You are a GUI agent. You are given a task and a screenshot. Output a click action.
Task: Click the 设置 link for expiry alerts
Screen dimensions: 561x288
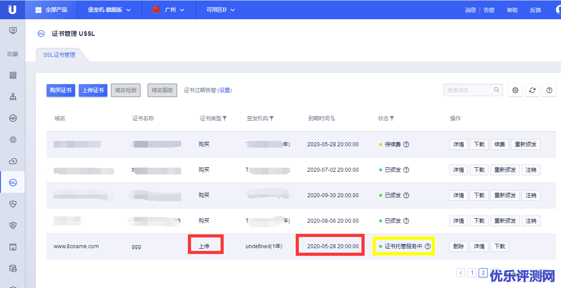[225, 90]
